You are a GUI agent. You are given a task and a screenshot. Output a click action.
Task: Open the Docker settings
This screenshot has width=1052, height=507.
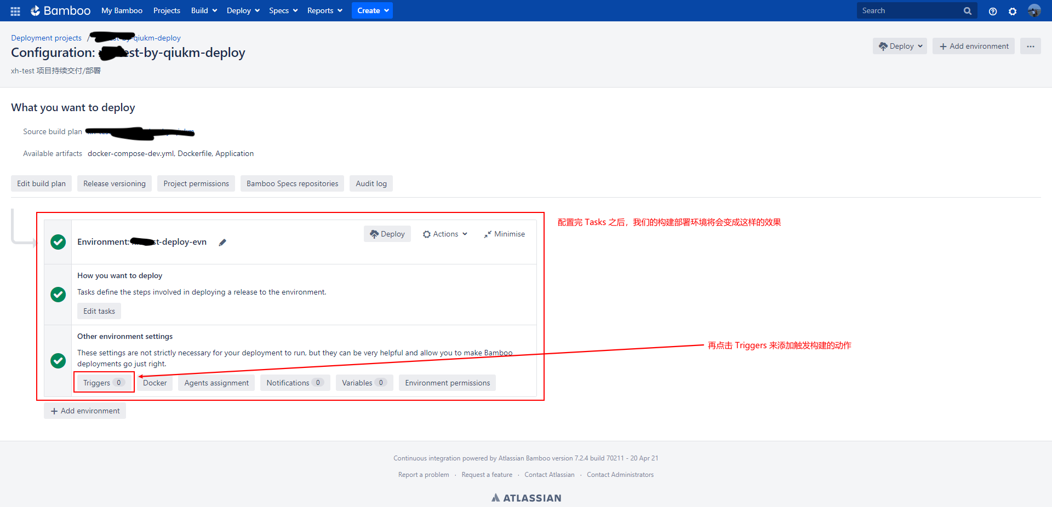(x=155, y=383)
